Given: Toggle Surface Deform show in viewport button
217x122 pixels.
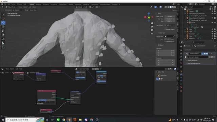Looking at the screenshot, I should 205,54.
